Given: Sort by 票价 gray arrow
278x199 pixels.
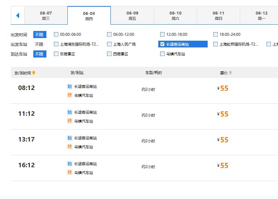Looking at the screenshot, I should pos(230,72).
